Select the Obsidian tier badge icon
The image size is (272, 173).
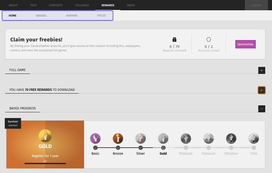231,138
